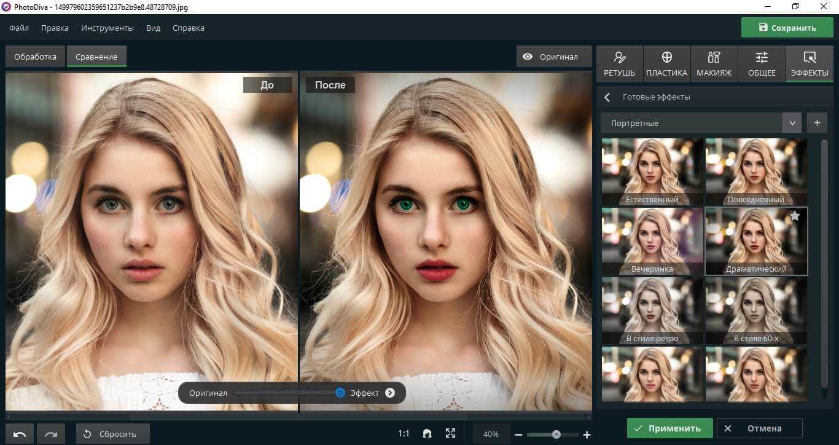The image size is (839, 445).
Task: Open the Ретушь tab
Action: coord(620,64)
